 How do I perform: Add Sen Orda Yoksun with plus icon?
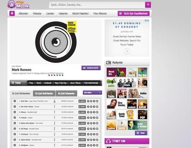[88, 107]
